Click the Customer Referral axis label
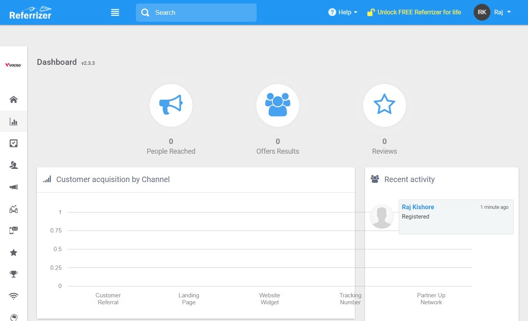Viewport: 528px width, 321px height. tap(108, 299)
